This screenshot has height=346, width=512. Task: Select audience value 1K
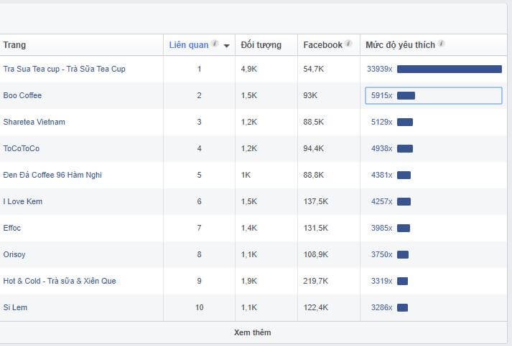point(246,175)
